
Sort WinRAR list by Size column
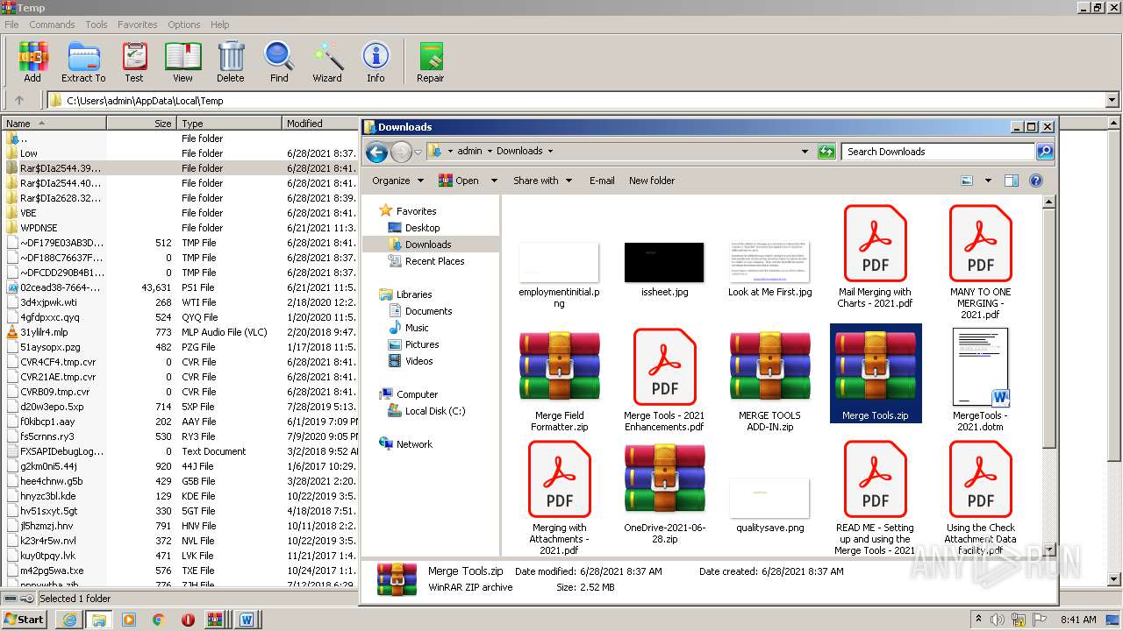(x=141, y=124)
